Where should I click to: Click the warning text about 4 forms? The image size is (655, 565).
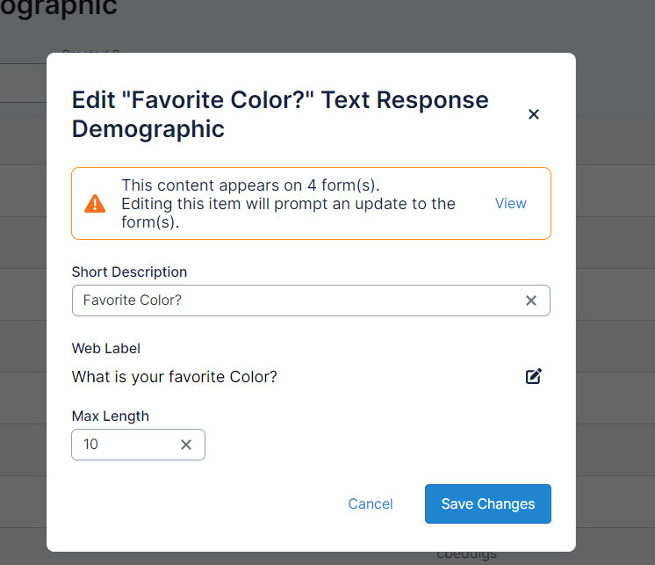(x=288, y=204)
